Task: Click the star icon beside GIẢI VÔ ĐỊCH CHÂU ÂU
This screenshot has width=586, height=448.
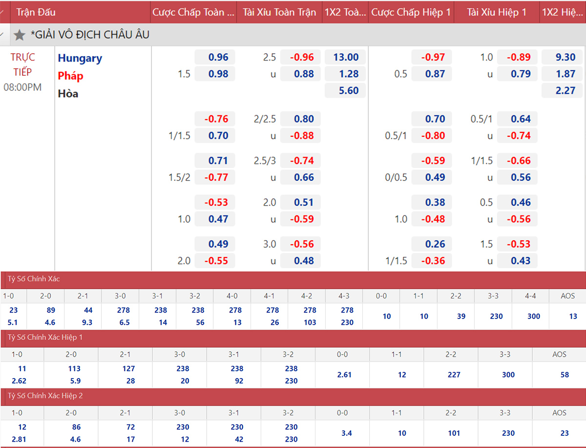Action: click(20, 35)
